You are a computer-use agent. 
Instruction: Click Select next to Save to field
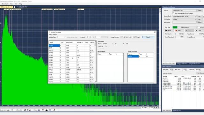(x=200, y=11)
